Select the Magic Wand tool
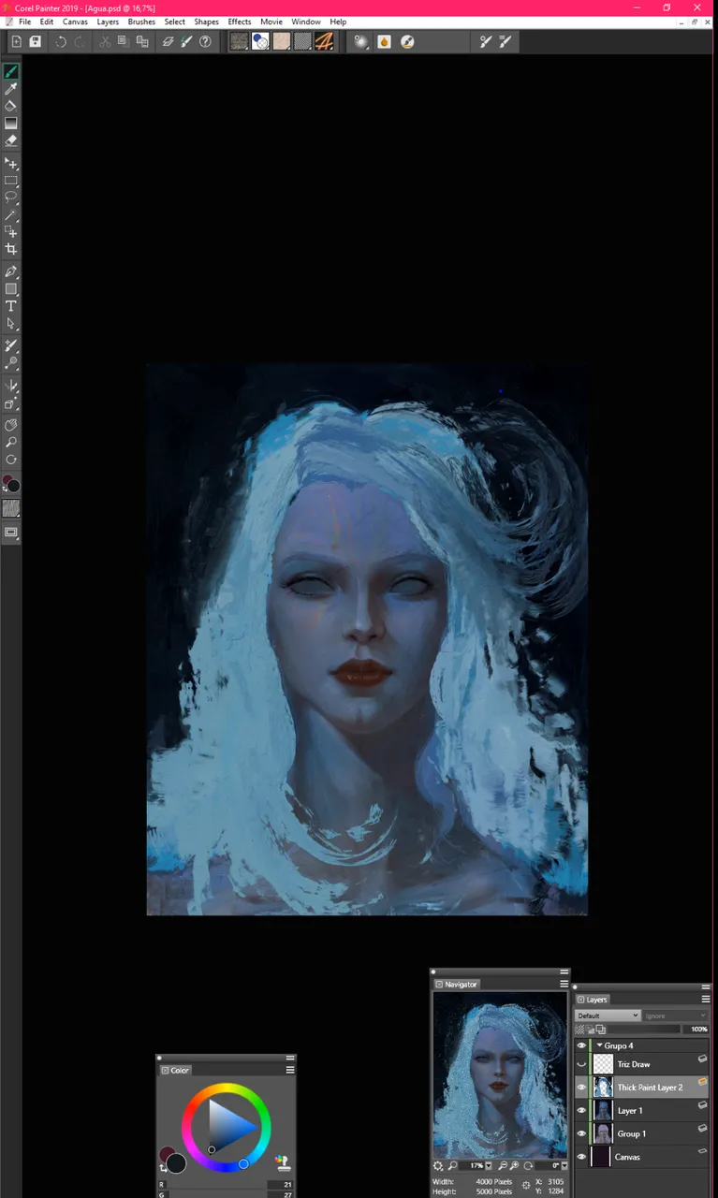 [x=11, y=214]
